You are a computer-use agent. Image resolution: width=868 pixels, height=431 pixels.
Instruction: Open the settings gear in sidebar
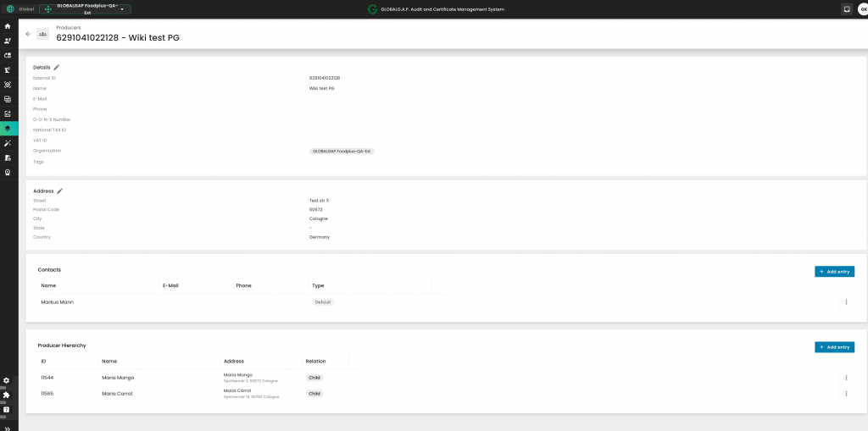[x=7, y=381]
